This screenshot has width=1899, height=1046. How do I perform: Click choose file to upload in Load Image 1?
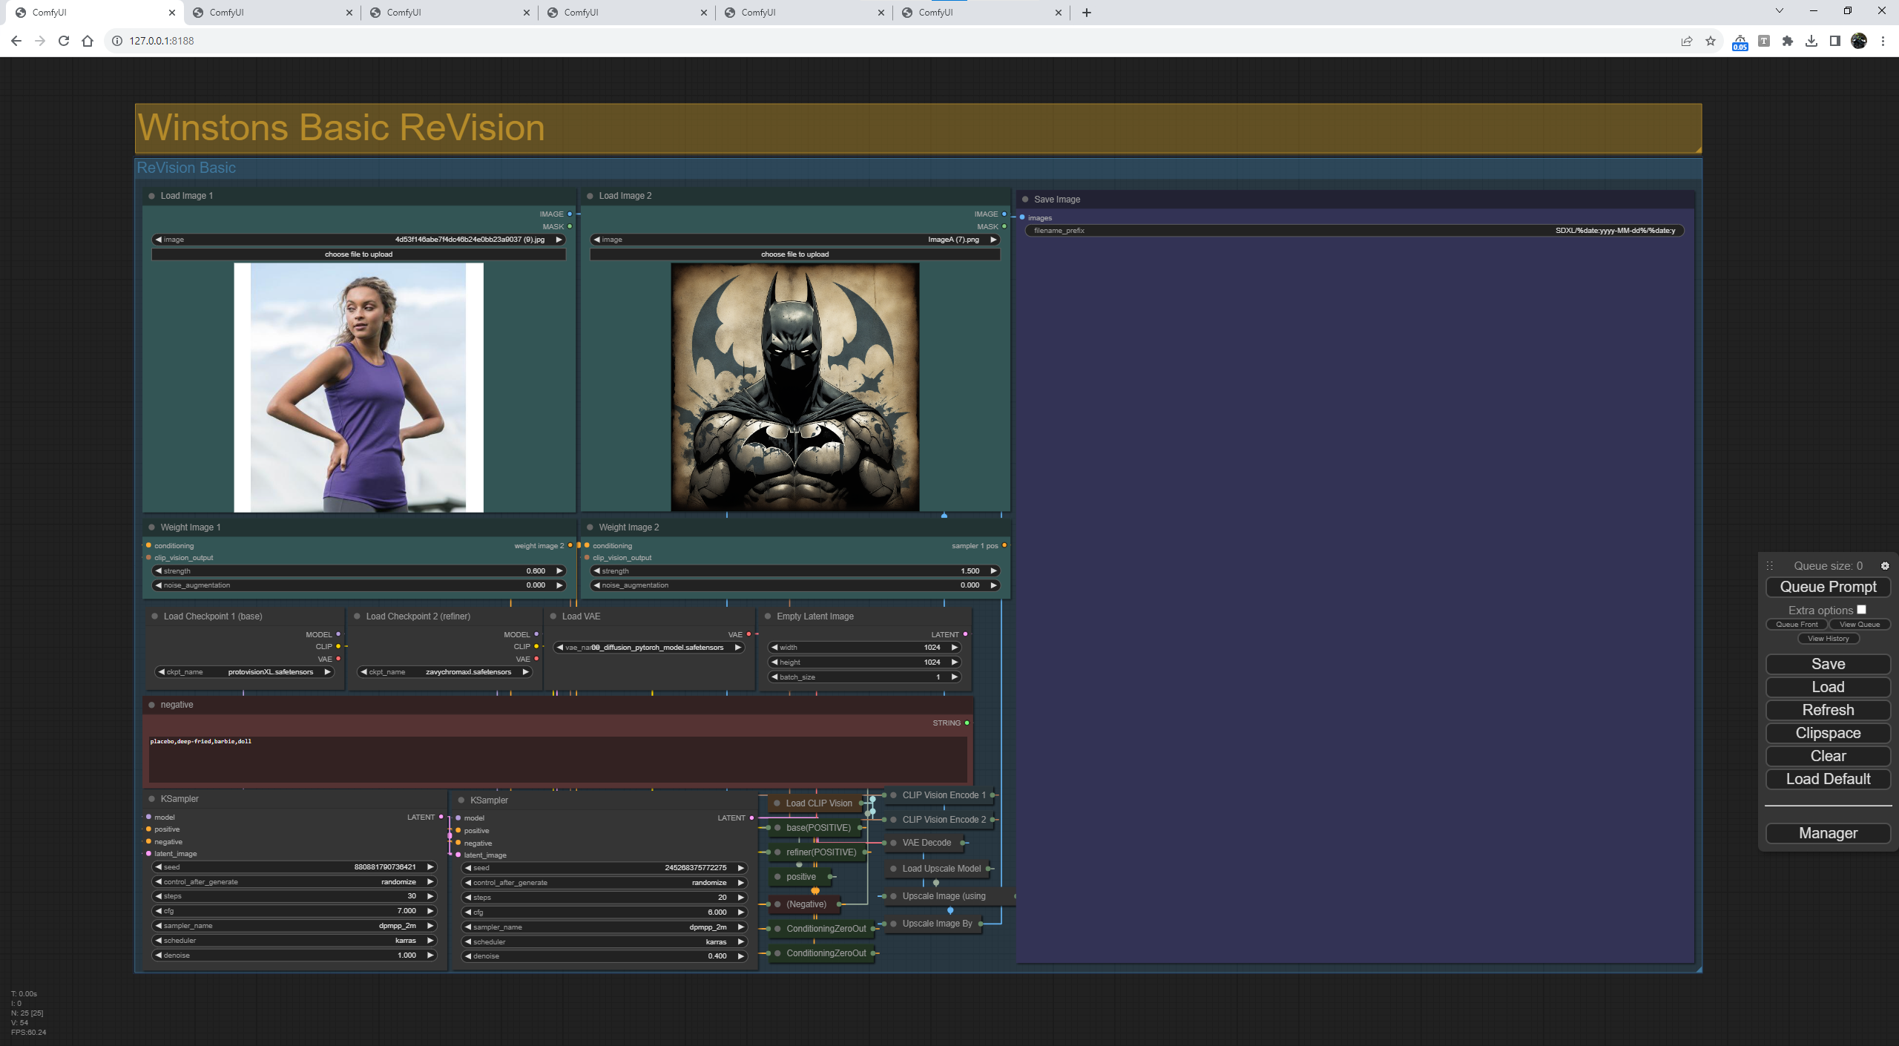click(x=358, y=254)
